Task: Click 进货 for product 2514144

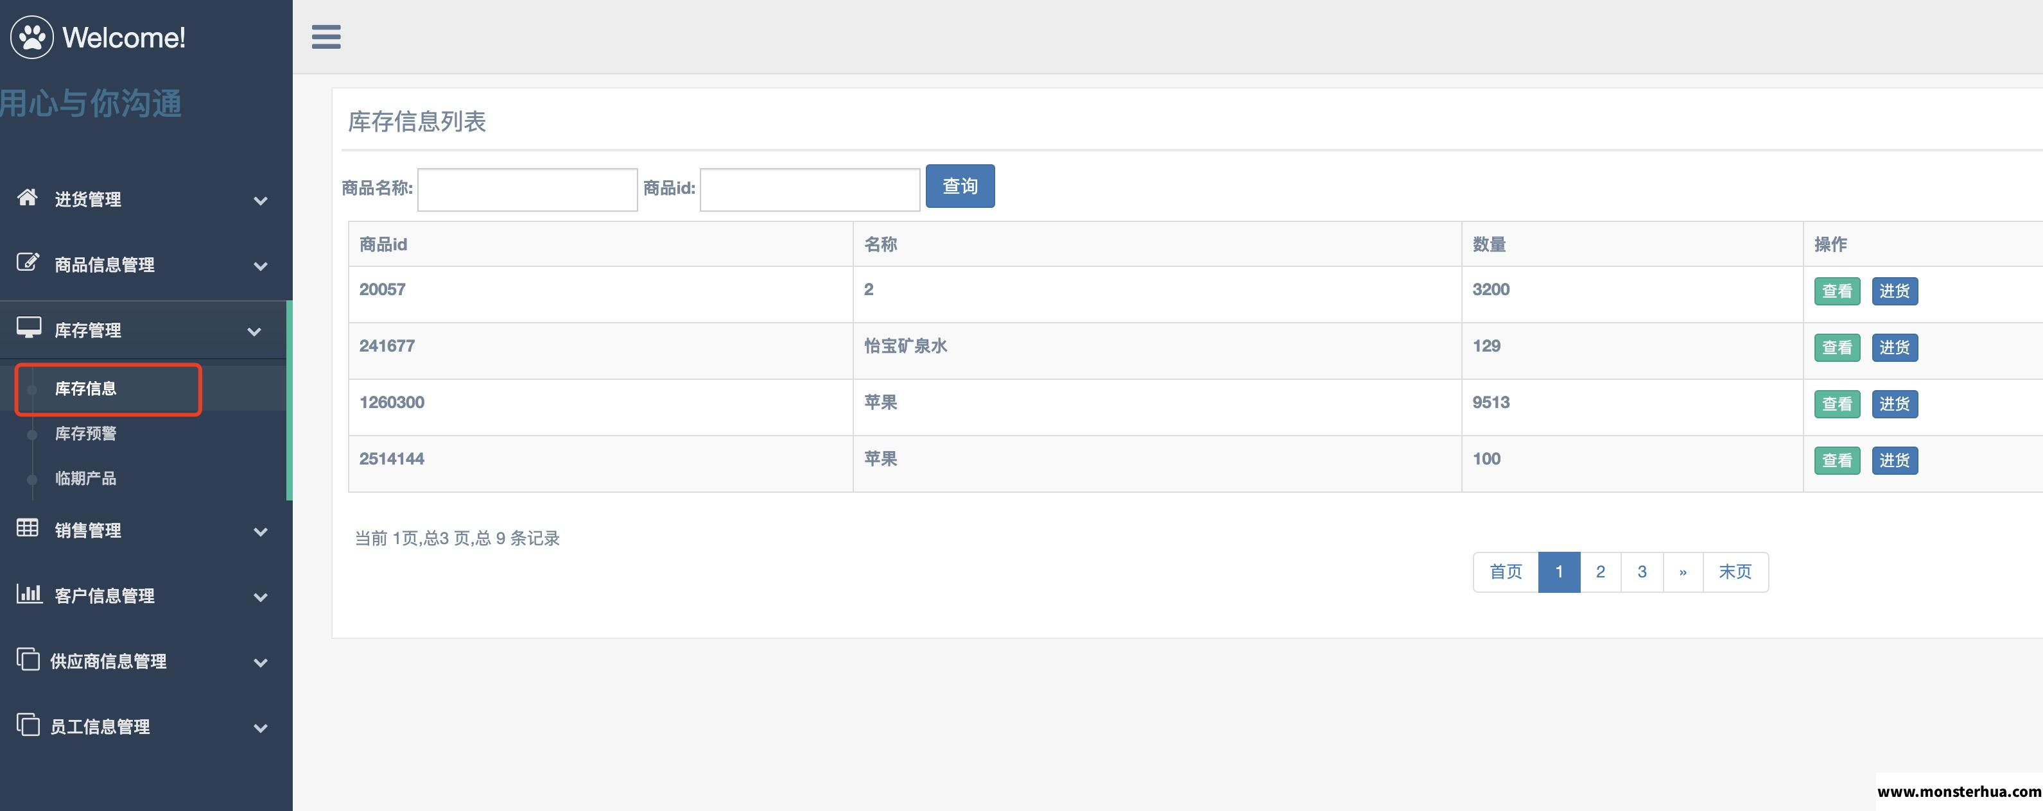Action: (1895, 461)
